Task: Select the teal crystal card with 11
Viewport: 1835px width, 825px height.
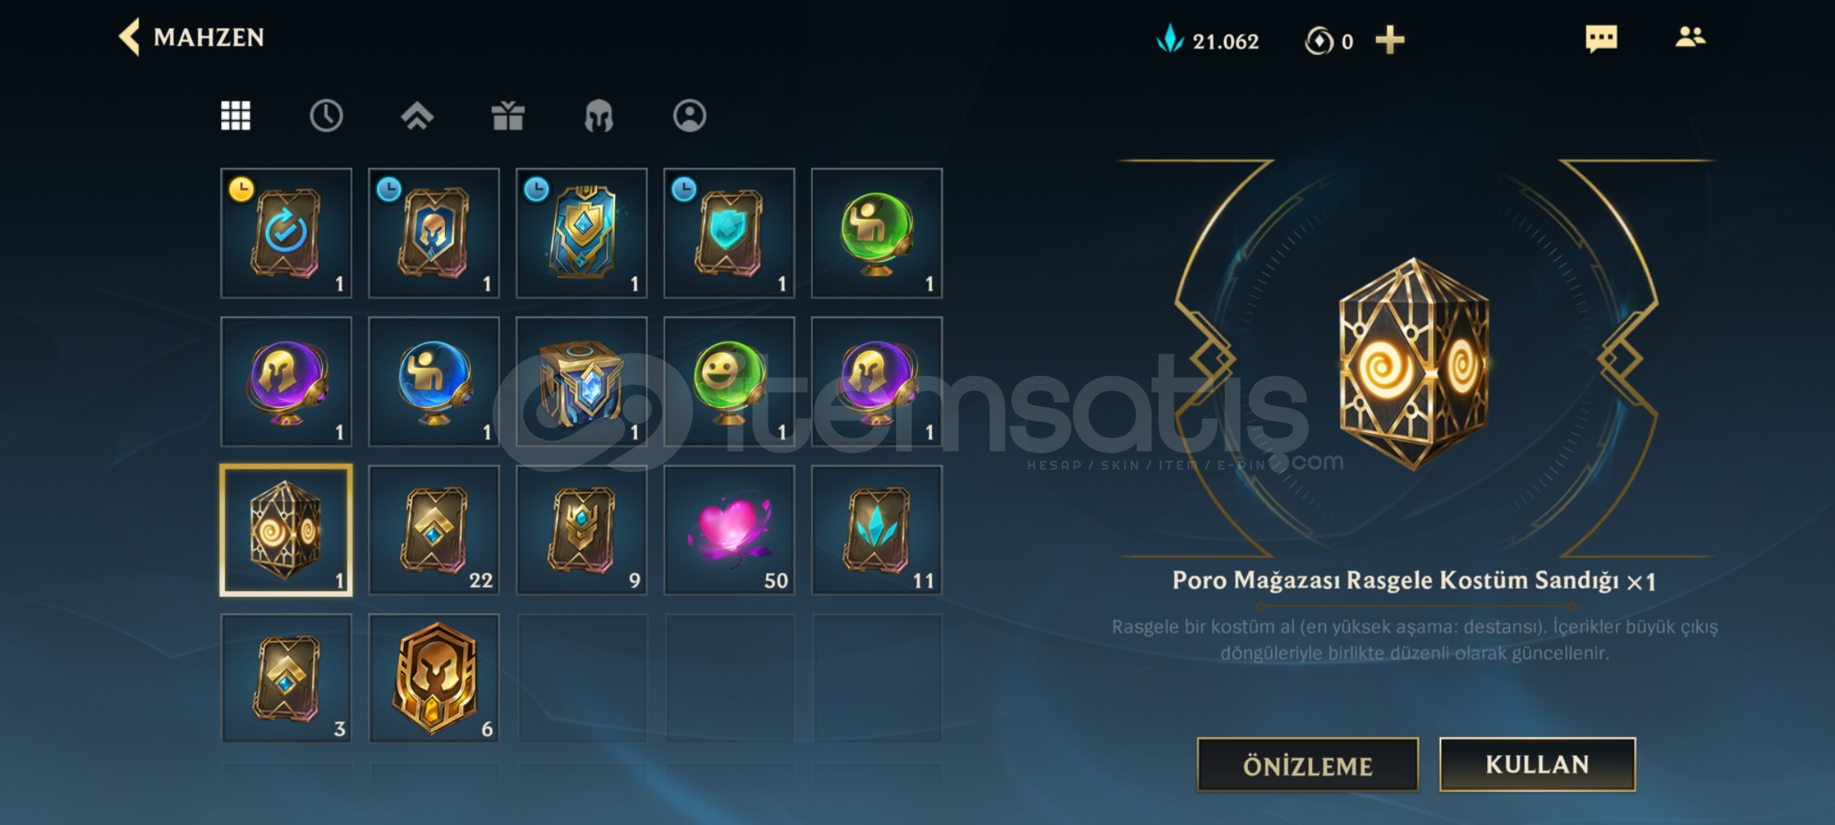Action: point(877,530)
